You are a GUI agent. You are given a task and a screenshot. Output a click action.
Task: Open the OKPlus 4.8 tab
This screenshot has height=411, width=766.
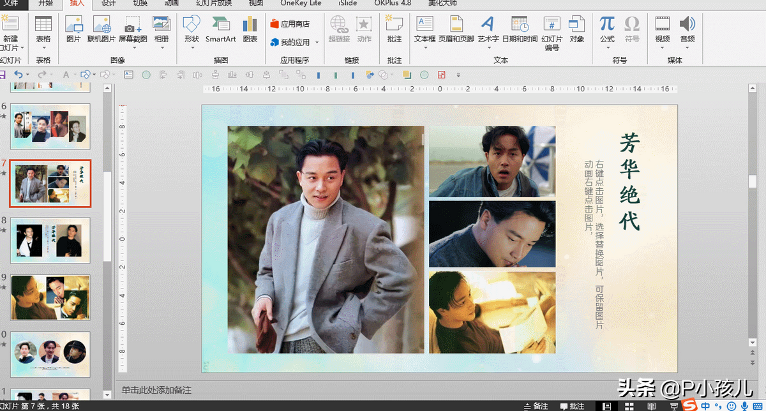coord(393,3)
